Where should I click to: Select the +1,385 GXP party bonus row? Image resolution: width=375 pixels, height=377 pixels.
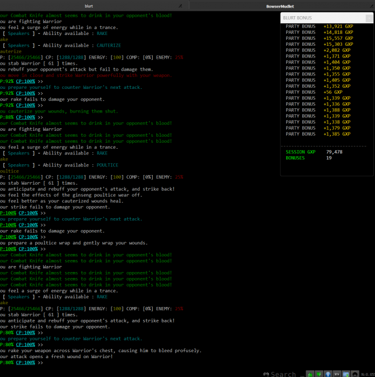pos(318,134)
